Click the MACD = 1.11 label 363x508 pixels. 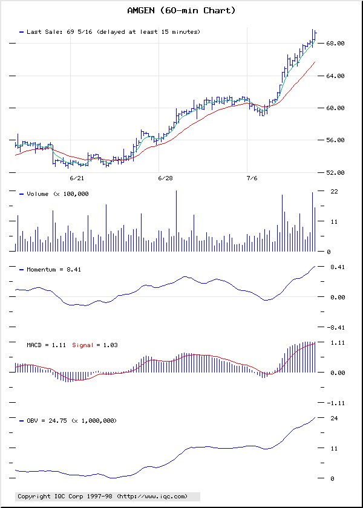point(46,345)
